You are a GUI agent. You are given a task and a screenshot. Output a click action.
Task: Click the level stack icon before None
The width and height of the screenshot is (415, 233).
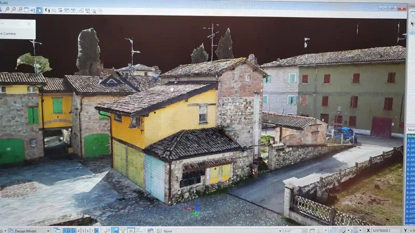coord(150,230)
